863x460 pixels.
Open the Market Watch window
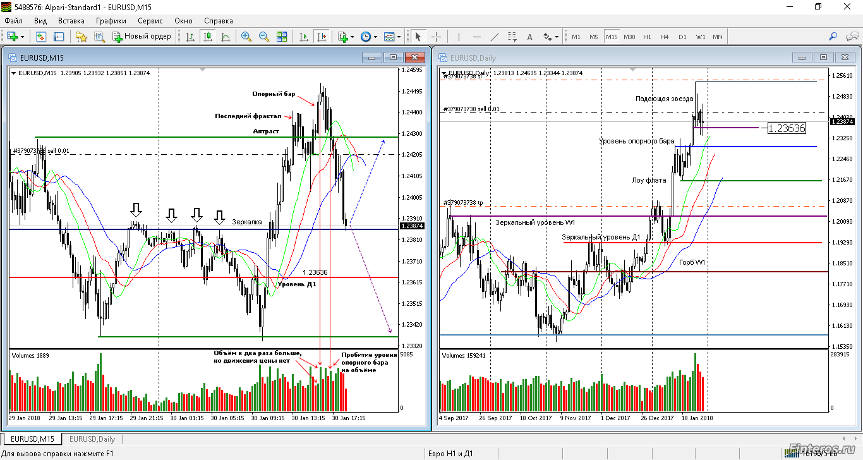pyautogui.click(x=41, y=37)
